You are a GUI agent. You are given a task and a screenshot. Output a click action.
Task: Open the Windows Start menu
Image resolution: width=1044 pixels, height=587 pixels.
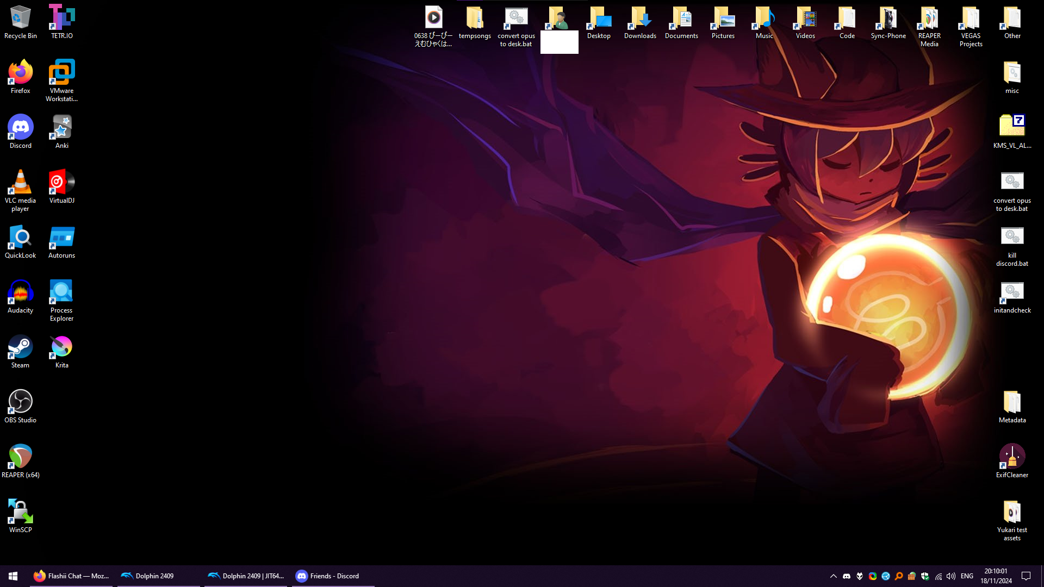[13, 576]
